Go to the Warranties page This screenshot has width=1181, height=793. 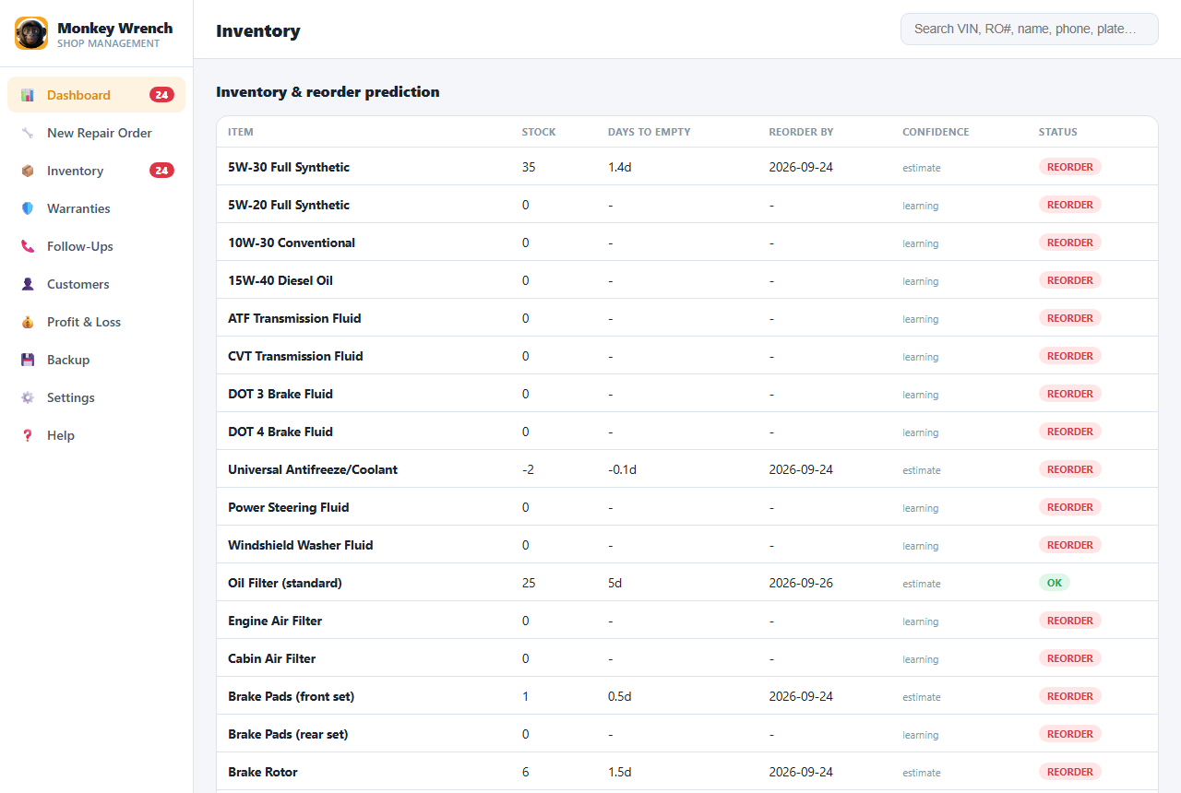[96, 208]
